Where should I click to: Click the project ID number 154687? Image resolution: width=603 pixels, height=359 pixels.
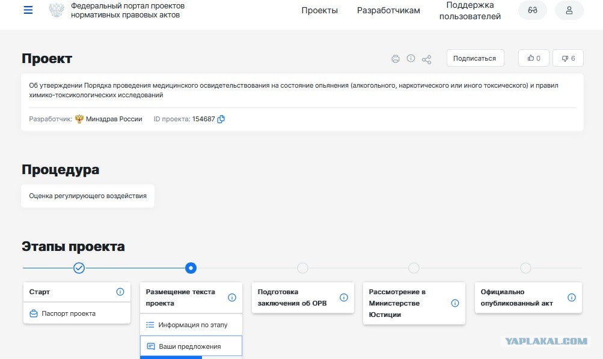tap(203, 119)
